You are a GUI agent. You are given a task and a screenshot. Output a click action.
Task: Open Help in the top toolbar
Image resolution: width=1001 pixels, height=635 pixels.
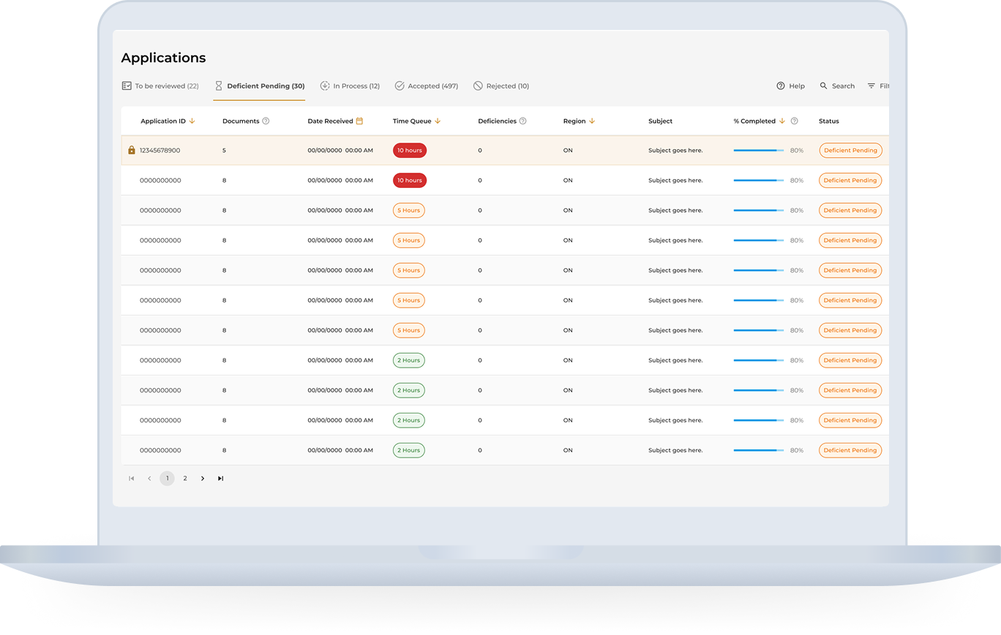[790, 86]
